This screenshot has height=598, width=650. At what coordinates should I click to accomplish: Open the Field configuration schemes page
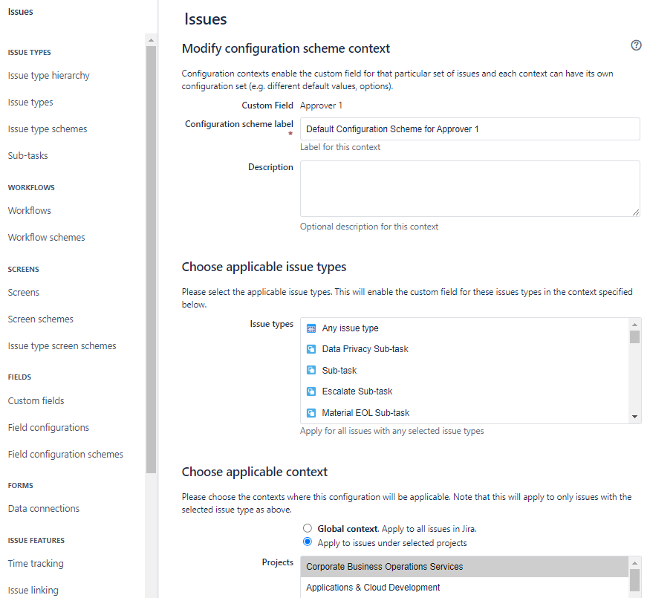coord(65,454)
